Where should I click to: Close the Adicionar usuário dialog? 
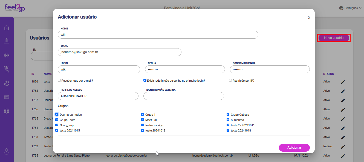click(x=309, y=18)
